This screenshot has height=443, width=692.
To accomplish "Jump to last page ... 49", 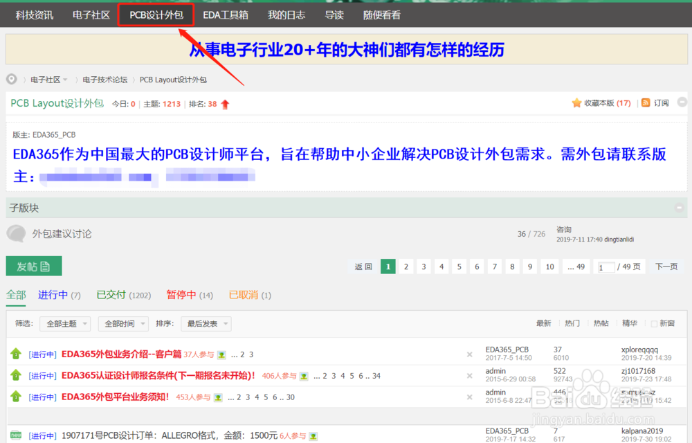I will (x=576, y=266).
